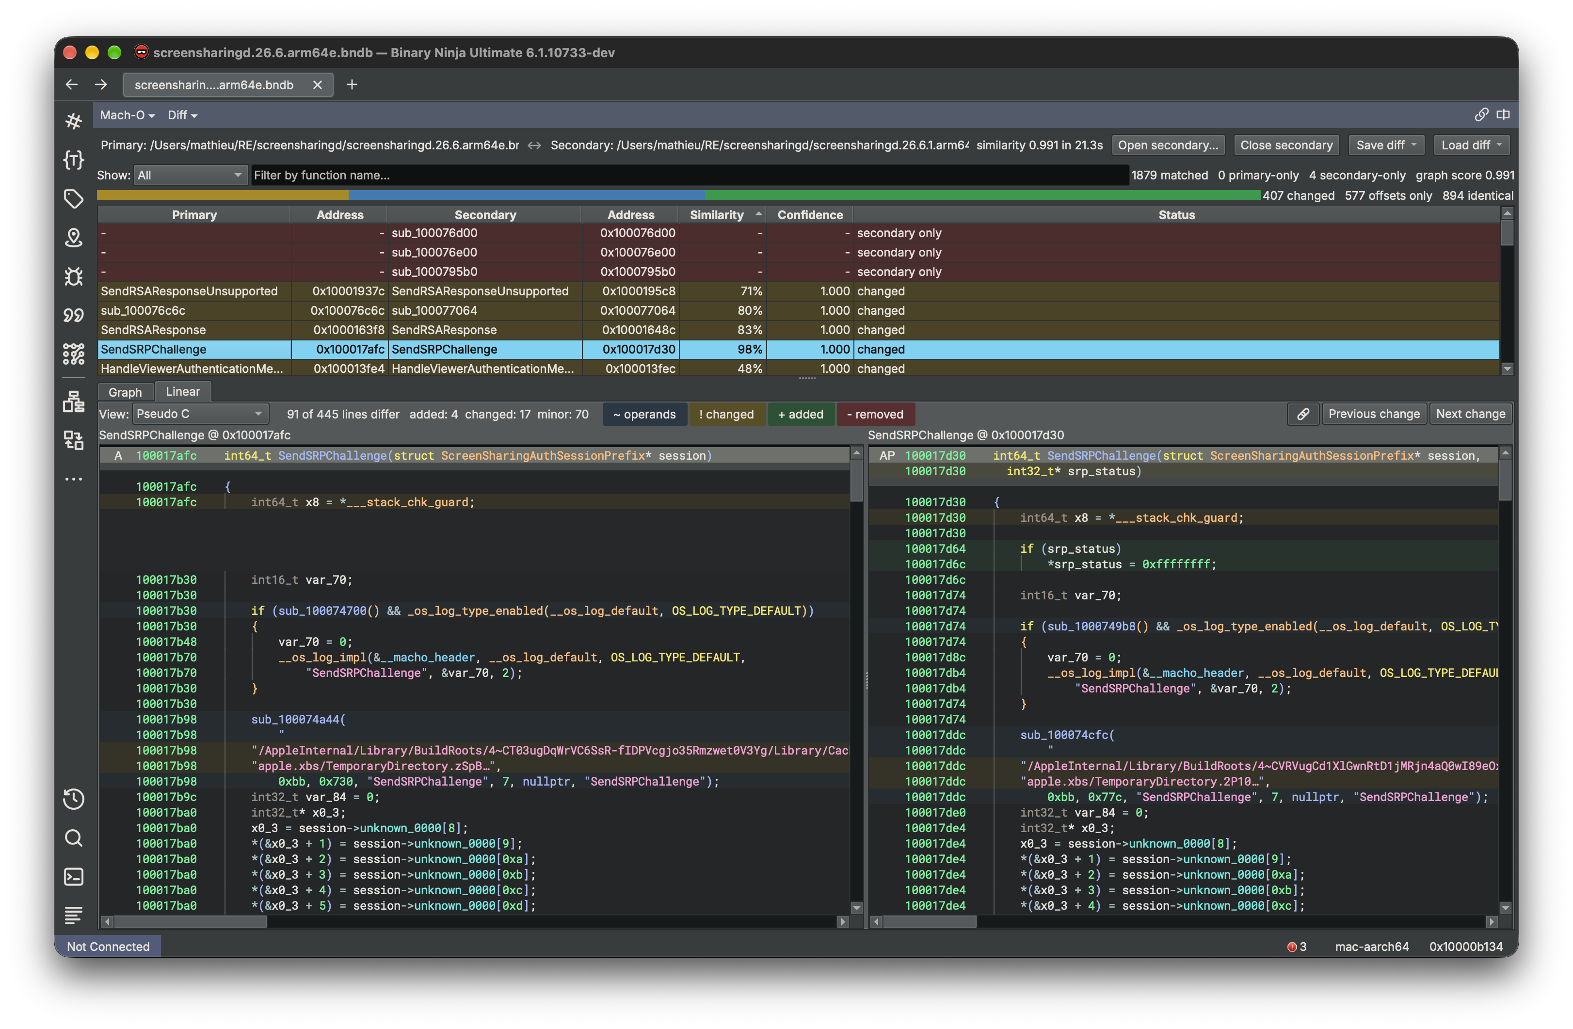Click the green identical segment of similarity bar
This screenshot has width=1573, height=1029.
[982, 195]
